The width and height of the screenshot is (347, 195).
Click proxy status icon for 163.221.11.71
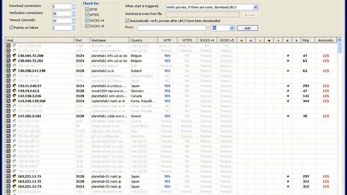point(15,176)
